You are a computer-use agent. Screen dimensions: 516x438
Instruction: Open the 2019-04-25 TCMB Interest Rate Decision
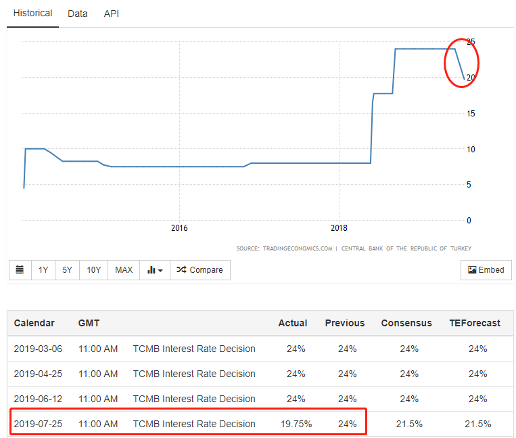pyautogui.click(x=194, y=374)
